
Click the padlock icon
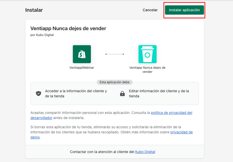(x=122, y=94)
